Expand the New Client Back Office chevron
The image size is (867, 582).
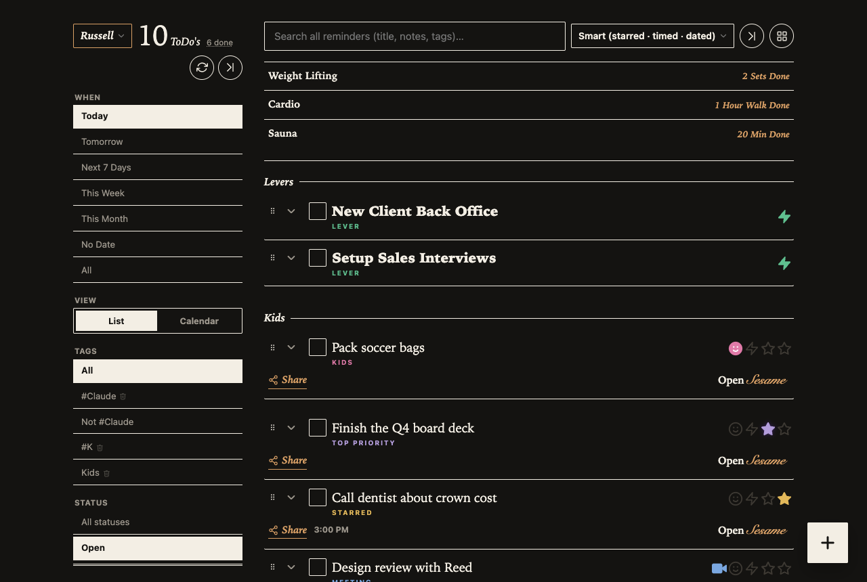click(291, 211)
